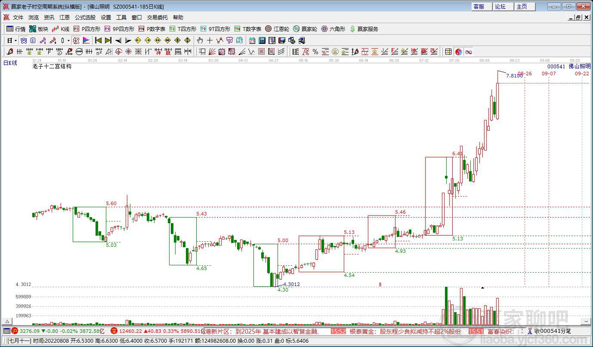
Task: Click the gold circled 金 icon
Action: (x=335, y=52)
